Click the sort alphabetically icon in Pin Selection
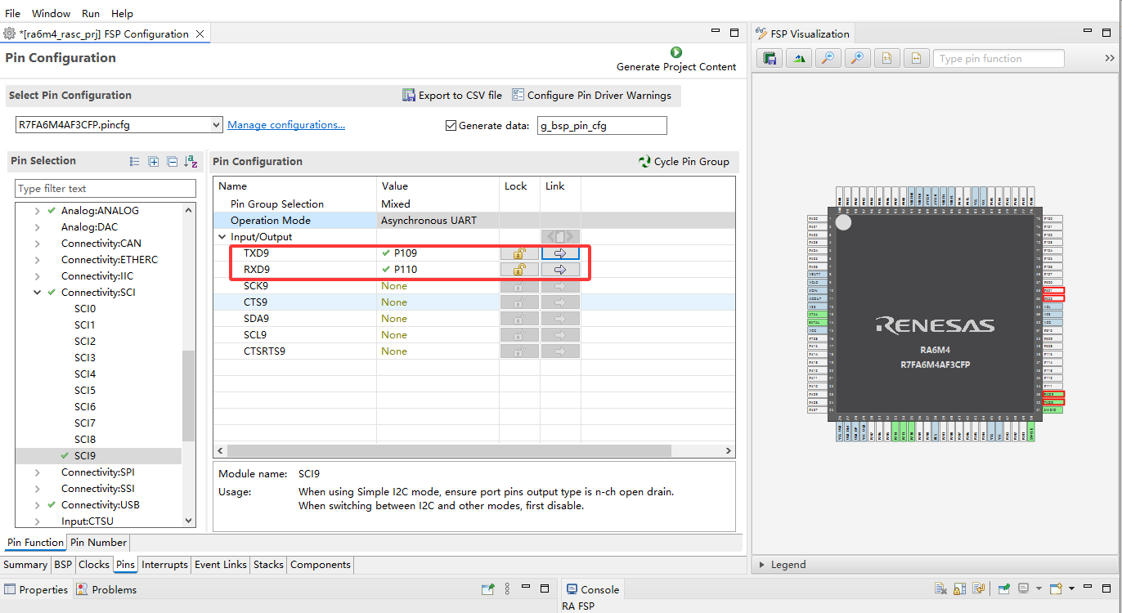The width and height of the screenshot is (1122, 613). 191,162
